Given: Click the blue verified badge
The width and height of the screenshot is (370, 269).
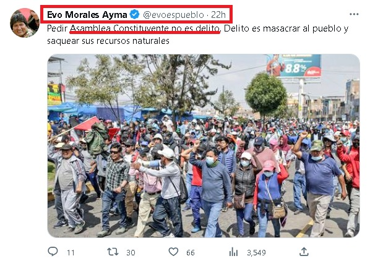Looking at the screenshot, I should pos(134,15).
